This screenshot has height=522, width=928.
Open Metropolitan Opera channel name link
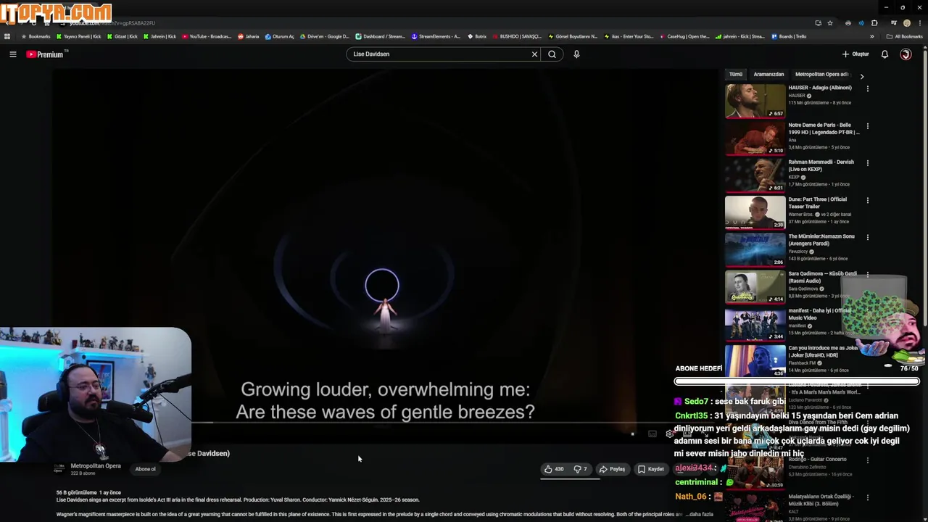[96, 466]
